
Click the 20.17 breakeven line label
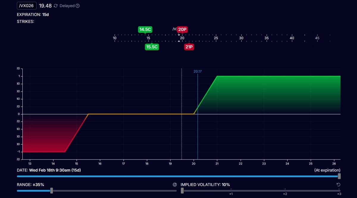198,71
